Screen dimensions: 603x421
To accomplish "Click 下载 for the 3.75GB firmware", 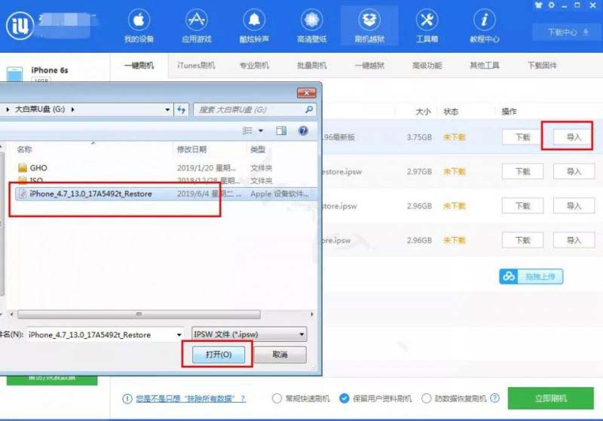I will (522, 137).
